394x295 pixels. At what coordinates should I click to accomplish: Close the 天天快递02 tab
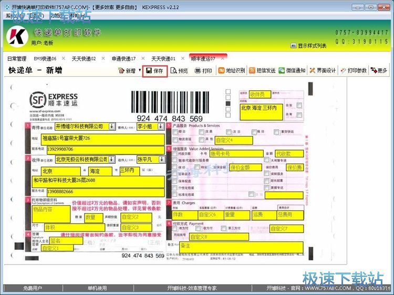point(103,58)
